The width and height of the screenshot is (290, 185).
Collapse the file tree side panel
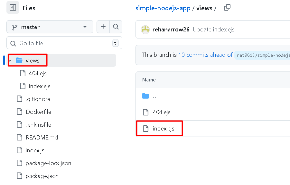(x=13, y=8)
